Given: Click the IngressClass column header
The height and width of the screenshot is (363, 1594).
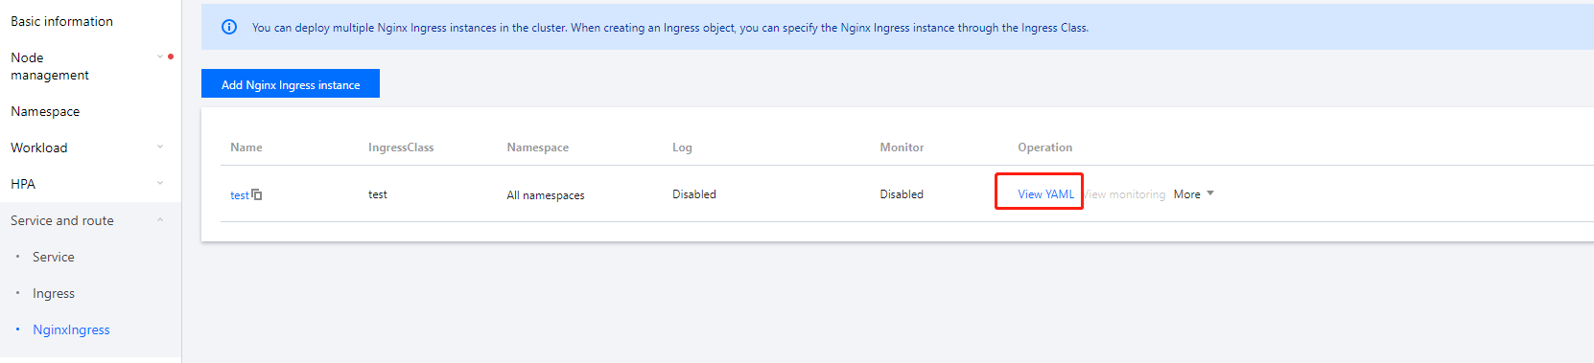Looking at the screenshot, I should (x=401, y=147).
